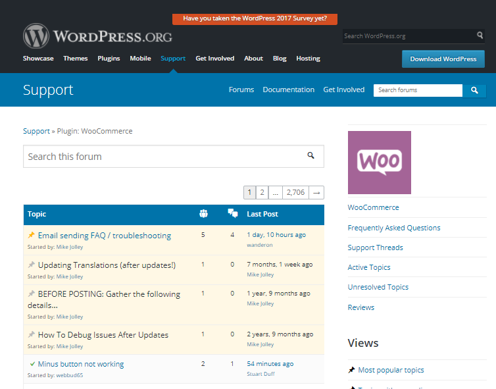Open the Blog menu item

[280, 59]
